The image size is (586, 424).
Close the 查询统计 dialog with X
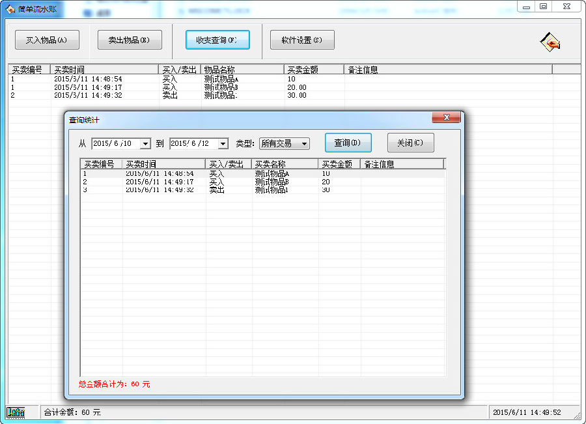tap(446, 118)
